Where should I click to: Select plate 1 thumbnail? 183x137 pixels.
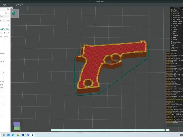pyautogui.click(x=15, y=14)
